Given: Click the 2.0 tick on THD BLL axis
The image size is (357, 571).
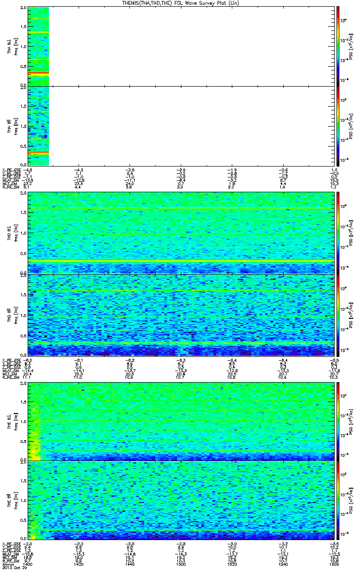Looking at the screenshot, I should [x=24, y=194].
